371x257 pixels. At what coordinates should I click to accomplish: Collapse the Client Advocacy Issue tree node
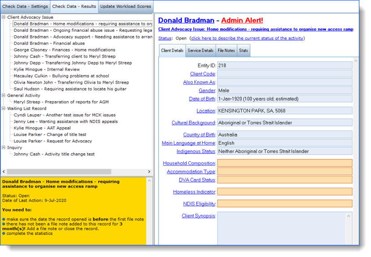(x=4, y=17)
